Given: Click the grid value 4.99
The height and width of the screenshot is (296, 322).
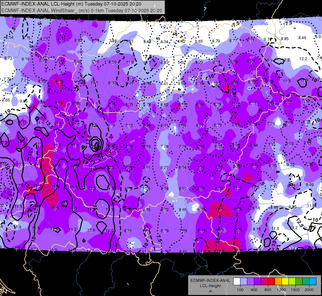Looking at the screenshot, I should pyautogui.click(x=199, y=105).
